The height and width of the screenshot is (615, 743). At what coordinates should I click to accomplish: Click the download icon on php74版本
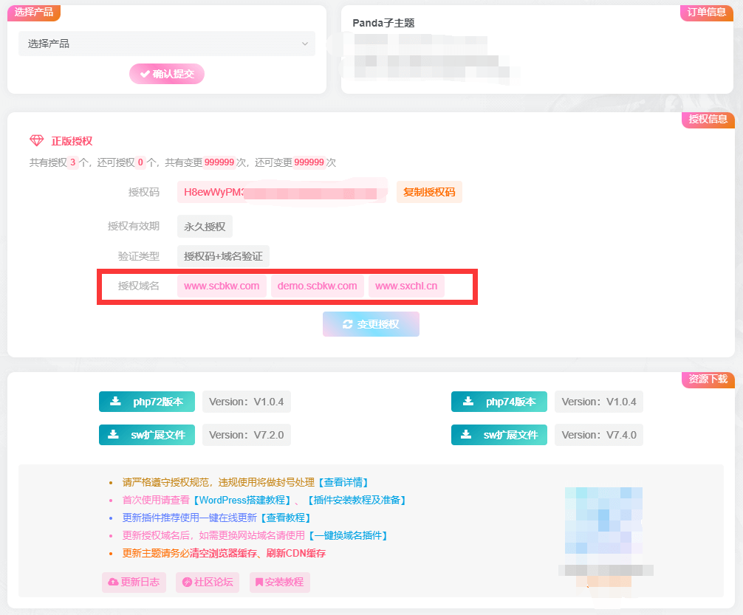pyautogui.click(x=468, y=402)
